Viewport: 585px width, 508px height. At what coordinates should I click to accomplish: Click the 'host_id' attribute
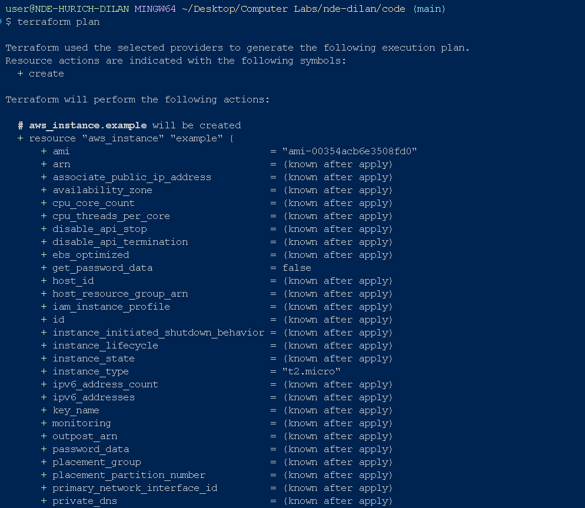coord(73,281)
